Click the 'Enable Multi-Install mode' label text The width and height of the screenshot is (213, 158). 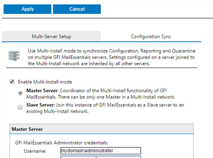45,82
